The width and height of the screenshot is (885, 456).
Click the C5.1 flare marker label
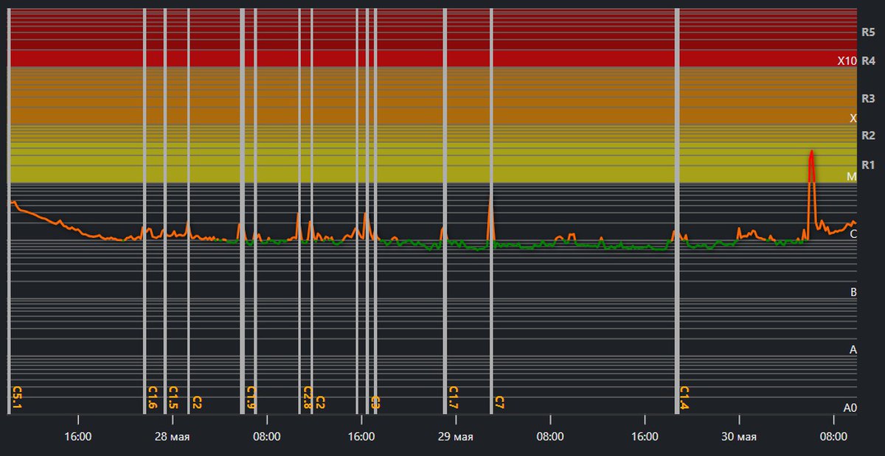[x=18, y=398]
